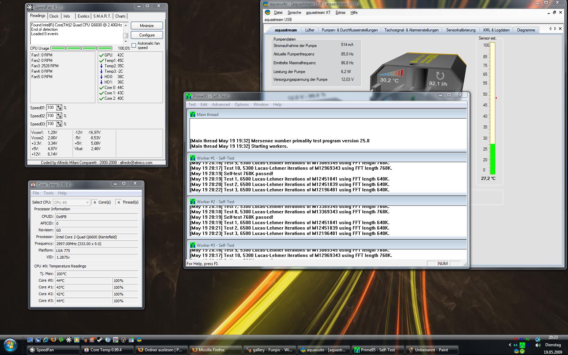The width and height of the screenshot is (568, 355).
Task: Click the Prime95 green tray icon
Action: [x=522, y=345]
